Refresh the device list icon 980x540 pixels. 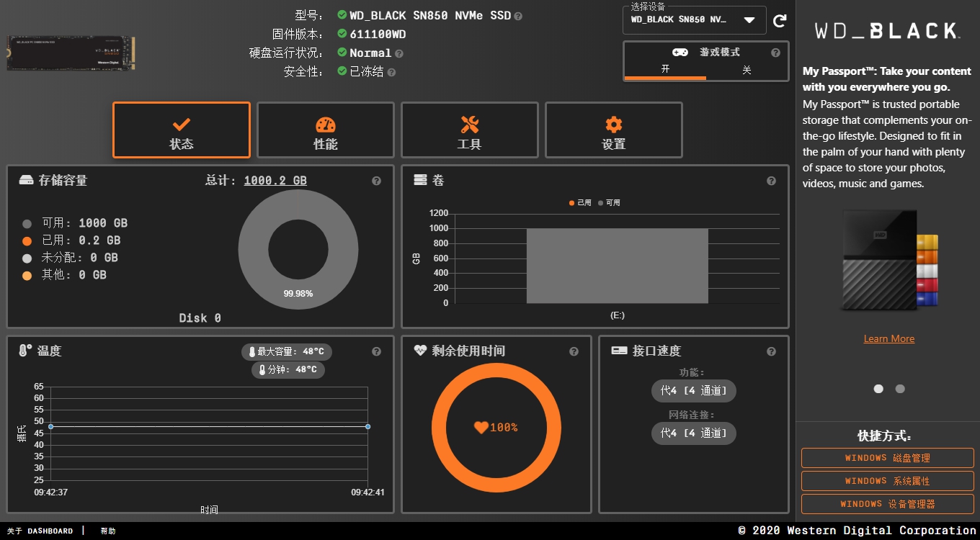(x=780, y=21)
